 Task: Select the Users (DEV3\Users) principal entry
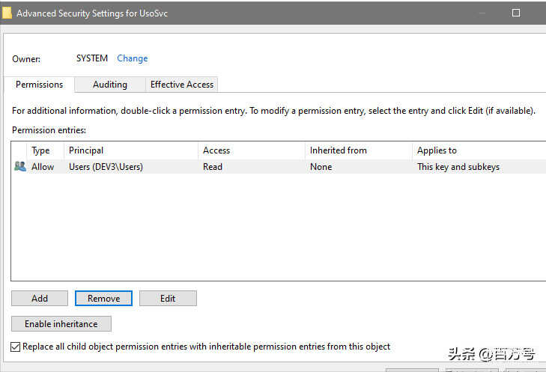click(x=106, y=167)
